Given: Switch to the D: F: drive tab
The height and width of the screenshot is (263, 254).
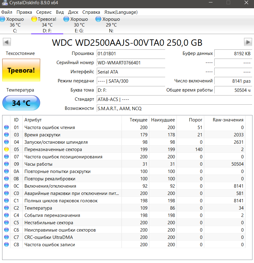Looking at the screenshot, I should click(47, 25).
